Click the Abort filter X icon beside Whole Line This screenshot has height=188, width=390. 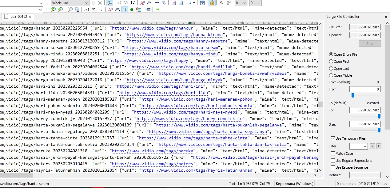100,3
